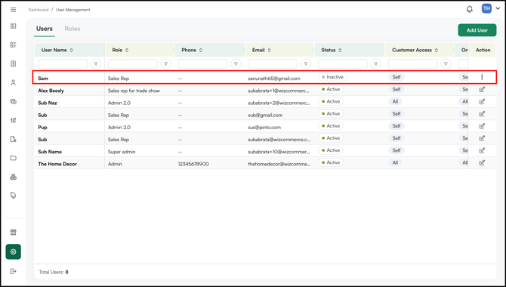Select the user name Alex Beesly
The height and width of the screenshot is (287, 506).
(x=51, y=91)
